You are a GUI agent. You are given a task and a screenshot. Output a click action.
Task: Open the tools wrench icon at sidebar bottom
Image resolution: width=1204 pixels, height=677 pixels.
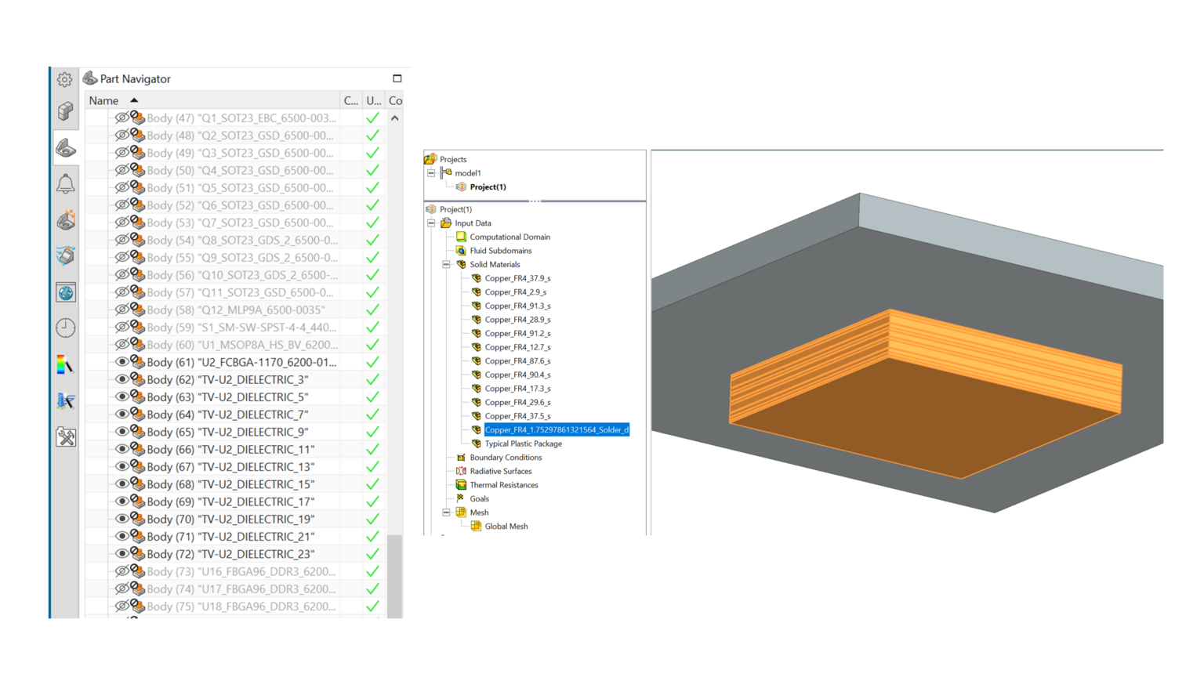pos(66,437)
